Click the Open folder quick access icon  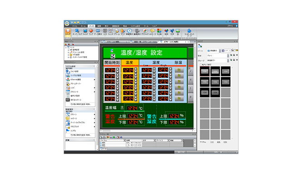click(x=75, y=22)
